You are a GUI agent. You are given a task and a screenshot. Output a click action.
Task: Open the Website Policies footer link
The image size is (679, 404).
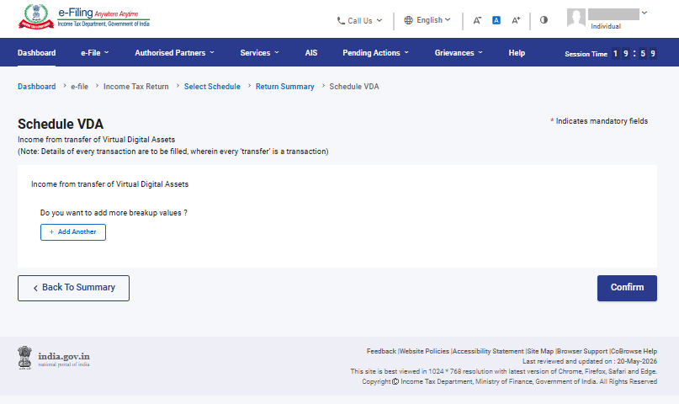(x=424, y=351)
